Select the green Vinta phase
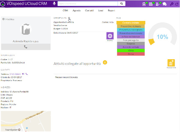Viewport: 180px width, 134px height. click(131, 51)
